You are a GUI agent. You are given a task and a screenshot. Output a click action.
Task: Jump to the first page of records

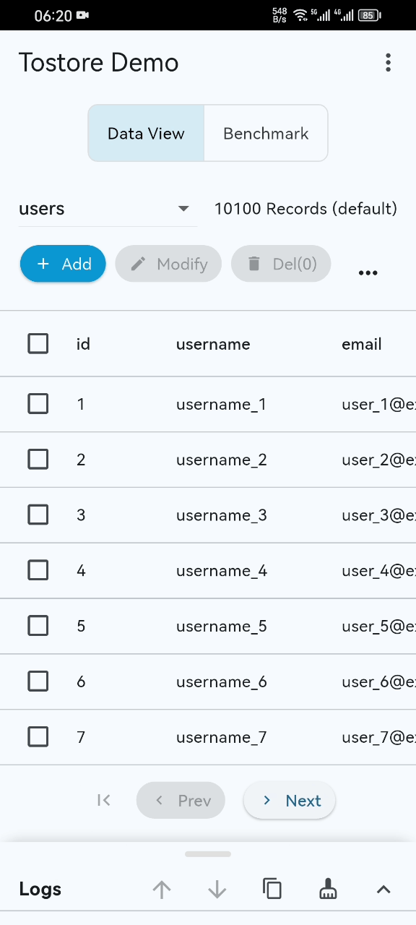(103, 800)
